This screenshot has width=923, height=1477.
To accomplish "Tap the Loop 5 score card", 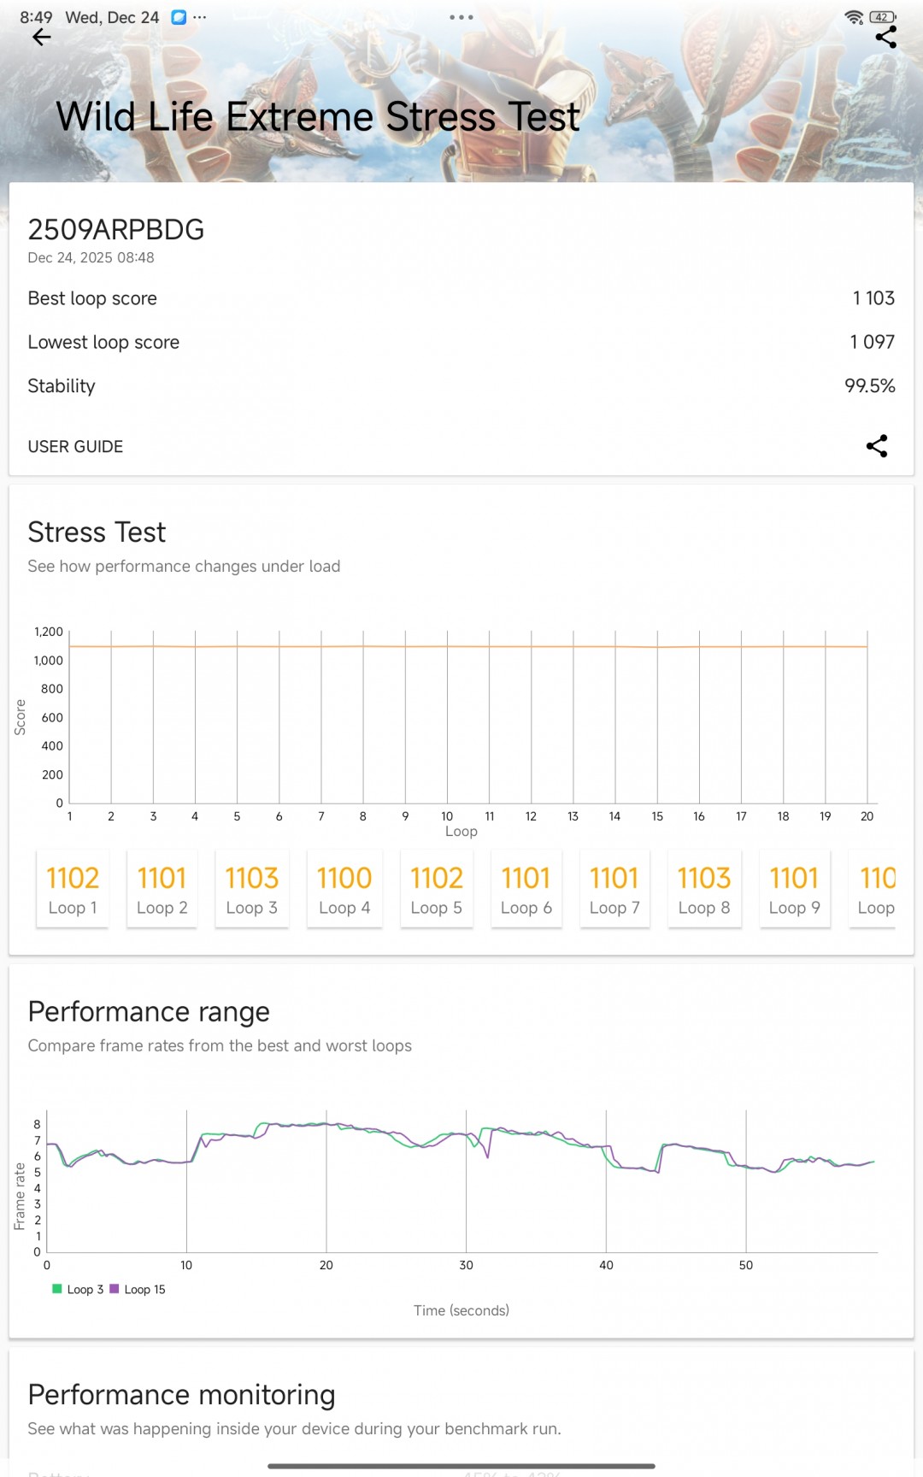I will pos(437,889).
